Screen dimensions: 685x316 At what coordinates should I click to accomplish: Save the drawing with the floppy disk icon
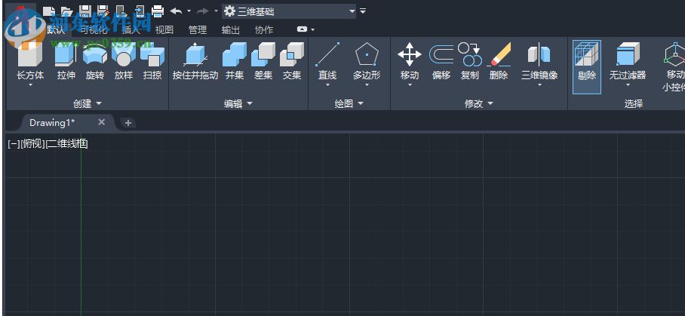pos(84,11)
